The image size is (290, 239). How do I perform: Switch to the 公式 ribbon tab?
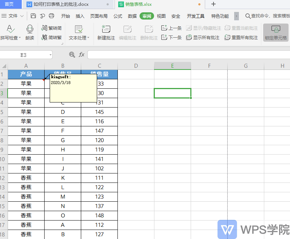[x=117, y=16]
